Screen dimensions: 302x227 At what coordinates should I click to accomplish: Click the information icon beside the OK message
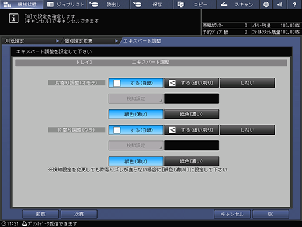click(x=13, y=18)
